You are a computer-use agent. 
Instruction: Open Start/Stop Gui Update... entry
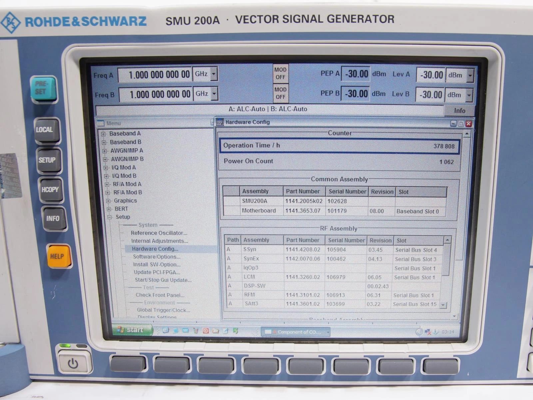(163, 280)
